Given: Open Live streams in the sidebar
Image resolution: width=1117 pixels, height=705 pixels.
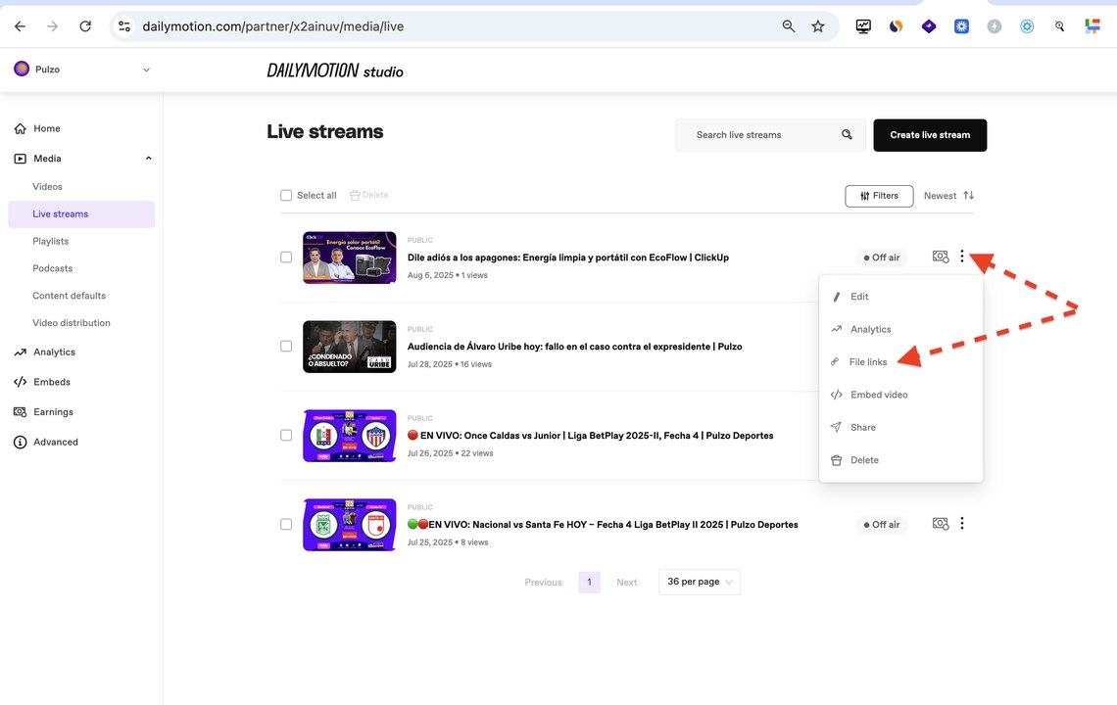Looking at the screenshot, I should point(81,214).
